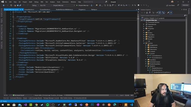Image resolution: width=191 pixels, height=107 pixels.
Task: Open Visual Studio from taskbar
Action: [x=25, y=105]
